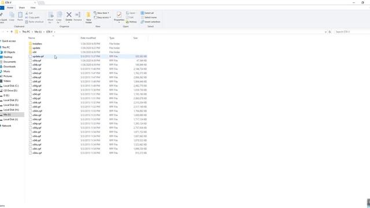This screenshot has width=370, height=208.
Task: Select Quick access in navigation pane
Action: tap(9, 41)
